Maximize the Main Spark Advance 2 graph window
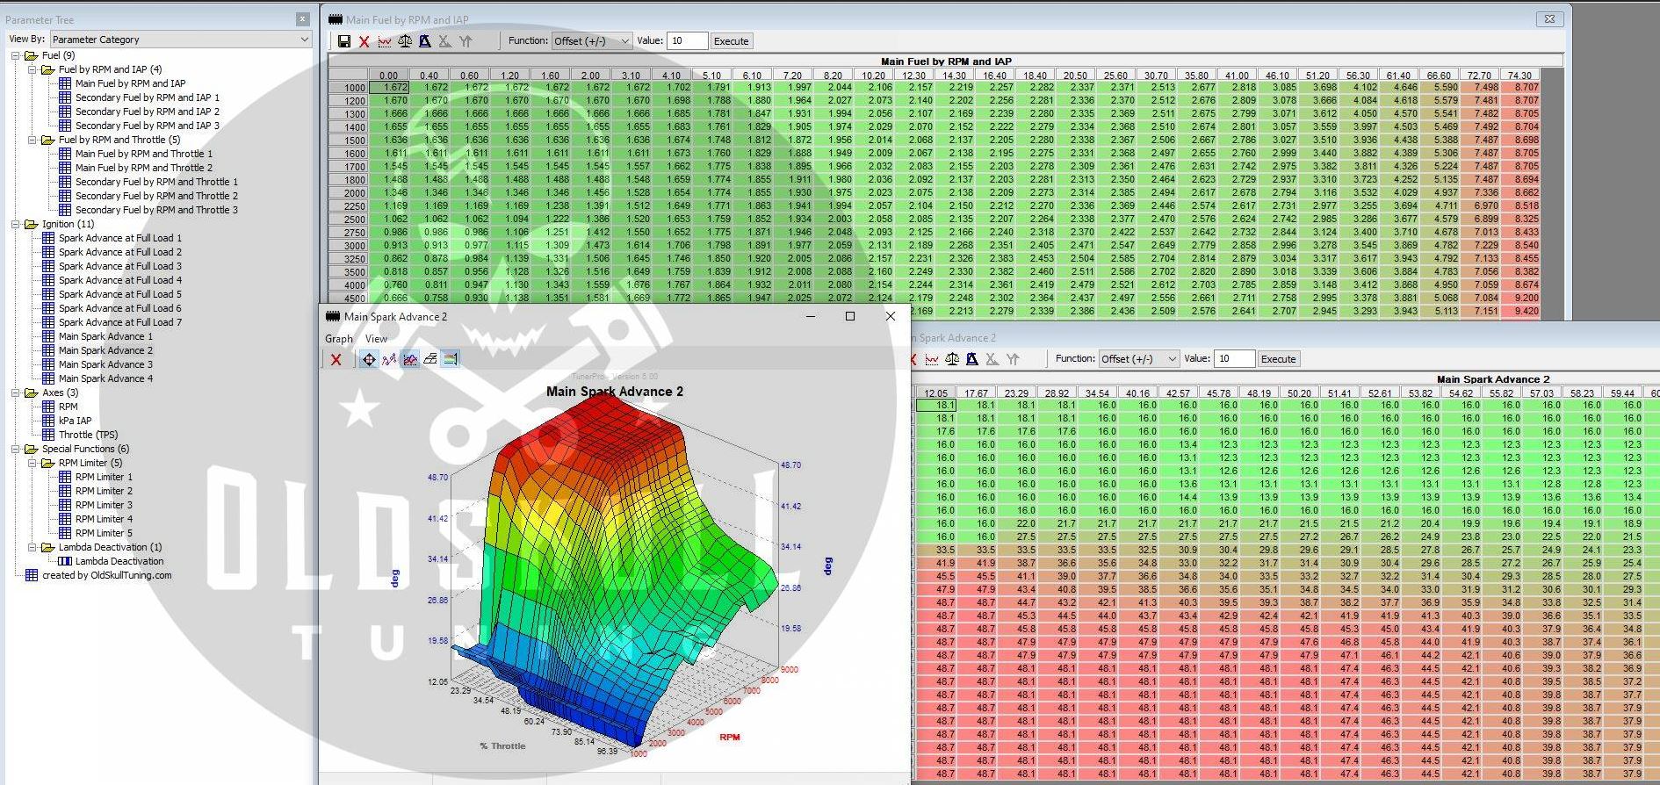Image resolution: width=1660 pixels, height=785 pixels. pyautogui.click(x=849, y=316)
